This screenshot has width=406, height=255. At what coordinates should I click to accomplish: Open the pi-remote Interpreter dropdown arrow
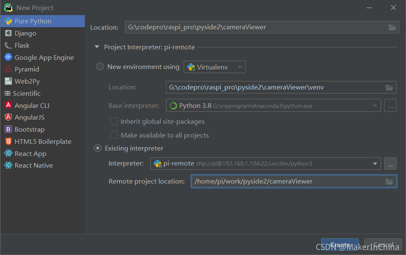375,163
